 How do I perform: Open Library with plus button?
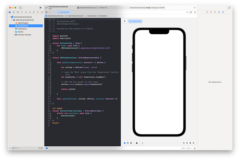[x=194, y=8]
